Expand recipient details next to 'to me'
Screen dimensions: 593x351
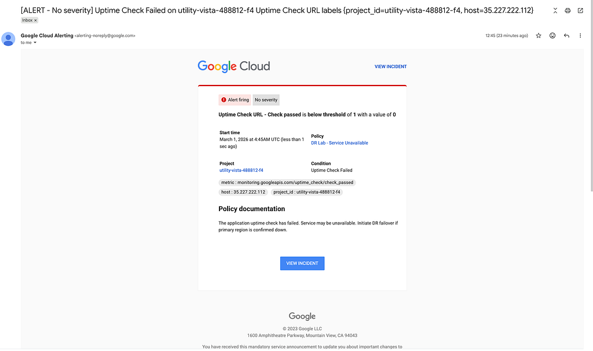(35, 43)
